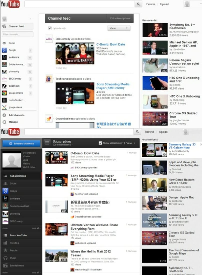Image resolution: width=202 pixels, height=275 pixels.
Task: Open View dropdown in dark Subscriptions header
Action: tap(131, 143)
